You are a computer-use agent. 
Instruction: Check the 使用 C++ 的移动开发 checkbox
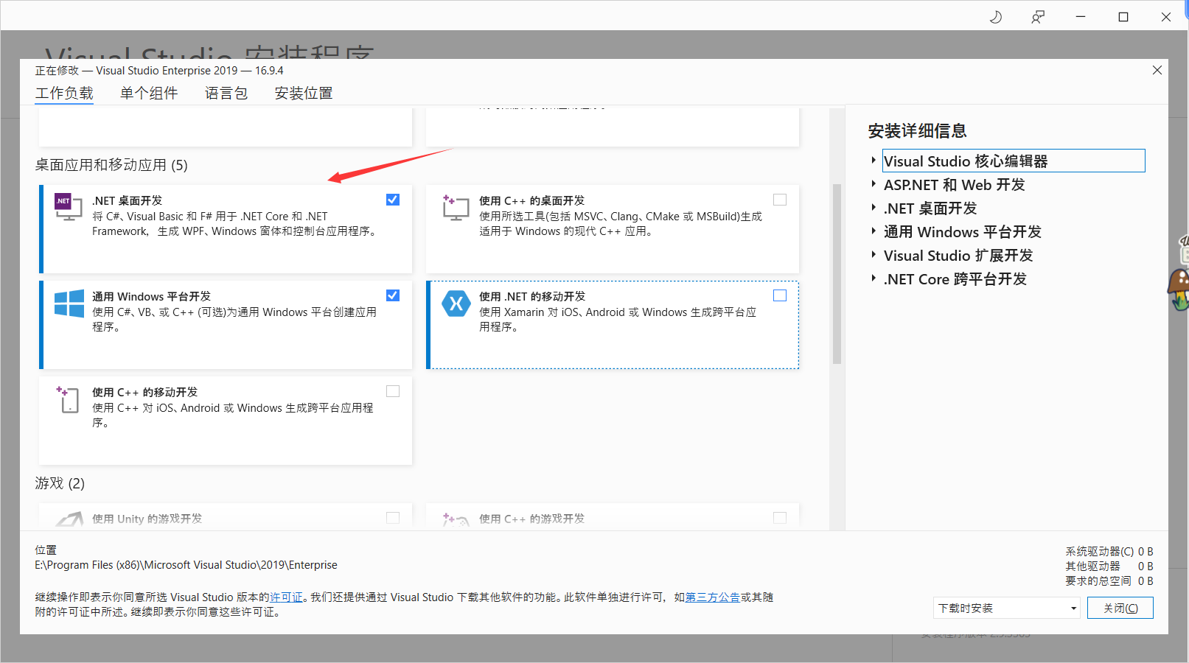point(393,391)
